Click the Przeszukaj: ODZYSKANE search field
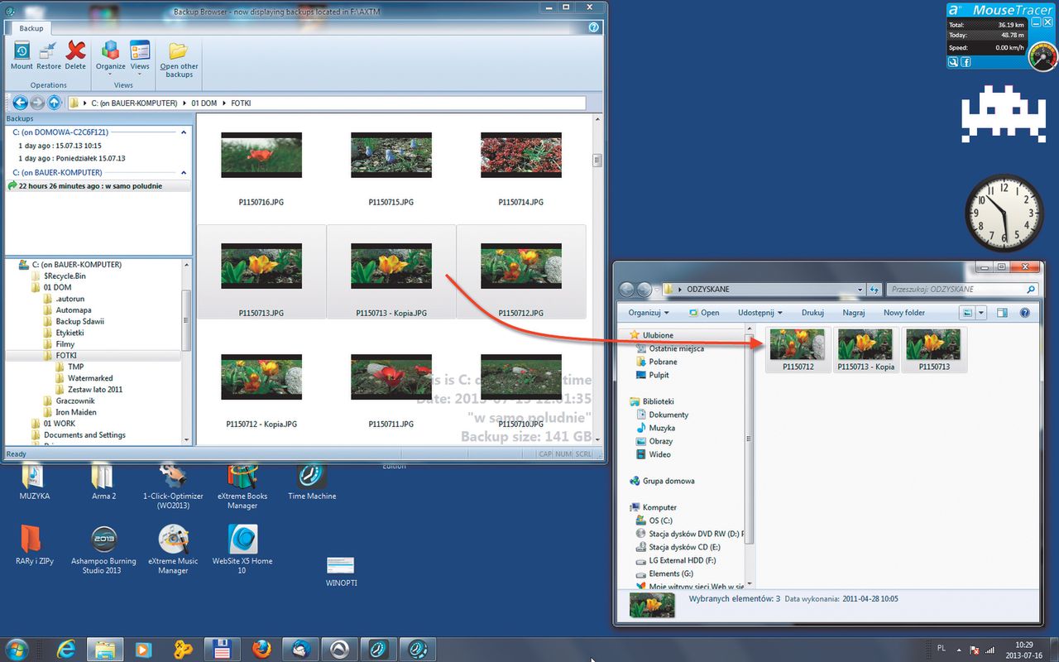 point(962,290)
